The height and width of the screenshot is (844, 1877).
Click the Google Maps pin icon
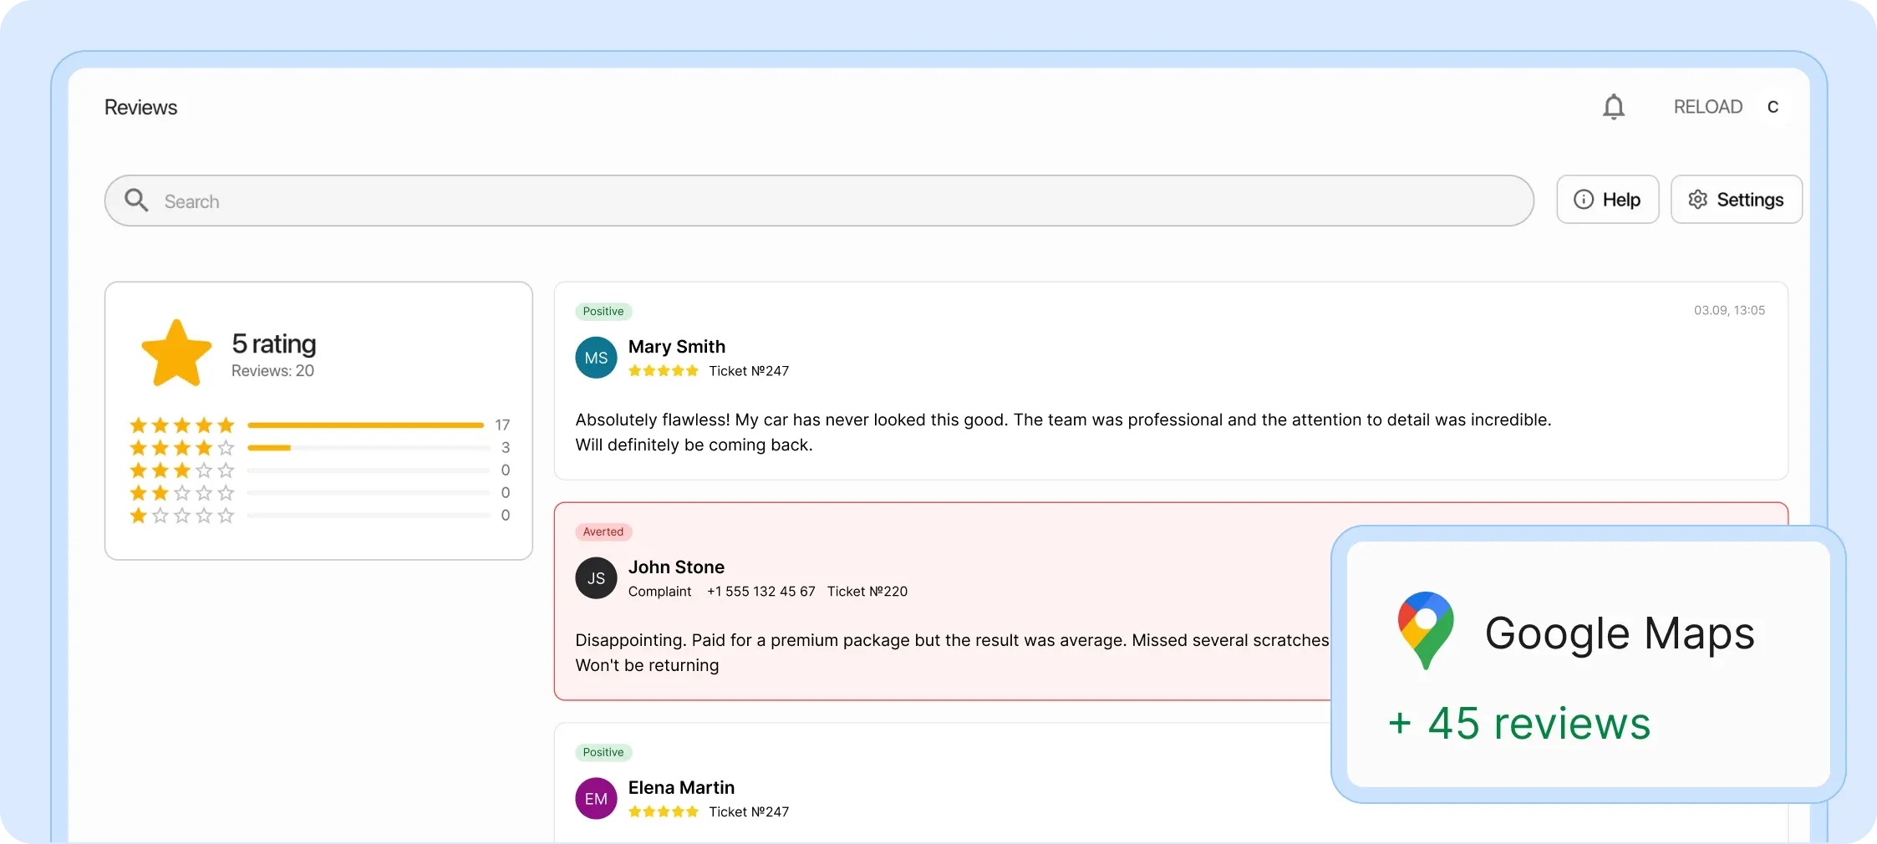pos(1426,630)
